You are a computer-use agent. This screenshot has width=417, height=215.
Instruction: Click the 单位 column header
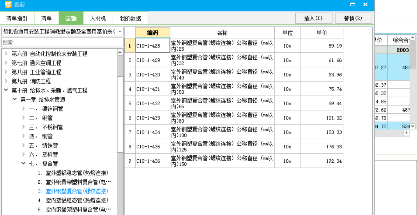click(x=287, y=33)
